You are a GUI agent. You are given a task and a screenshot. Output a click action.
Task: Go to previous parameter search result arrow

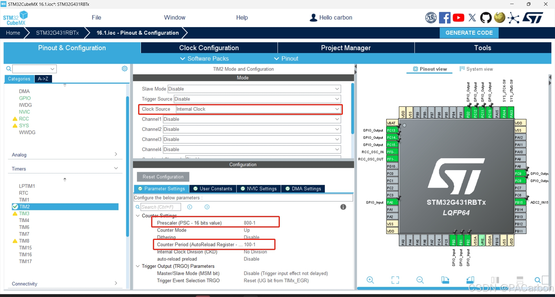click(190, 207)
